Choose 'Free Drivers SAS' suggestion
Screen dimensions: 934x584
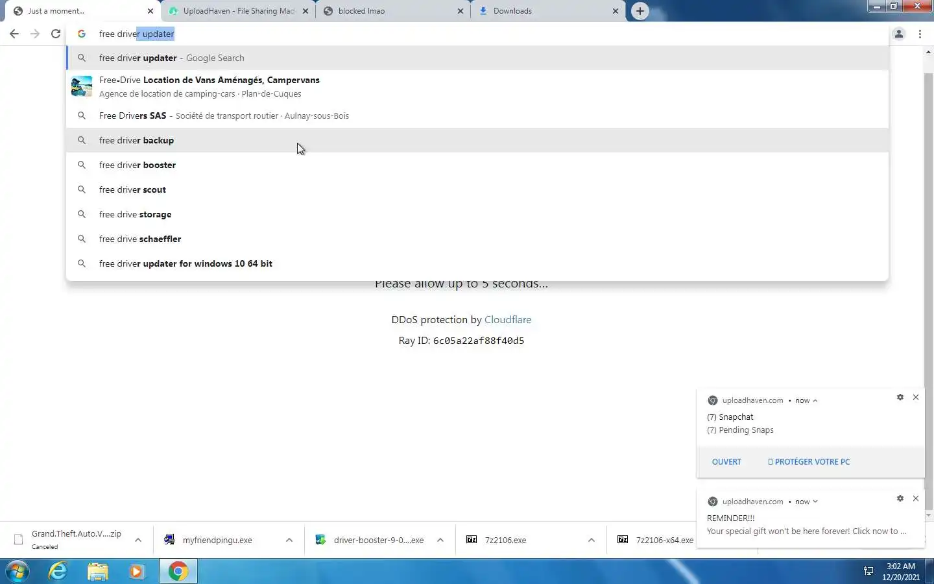pos(477,116)
